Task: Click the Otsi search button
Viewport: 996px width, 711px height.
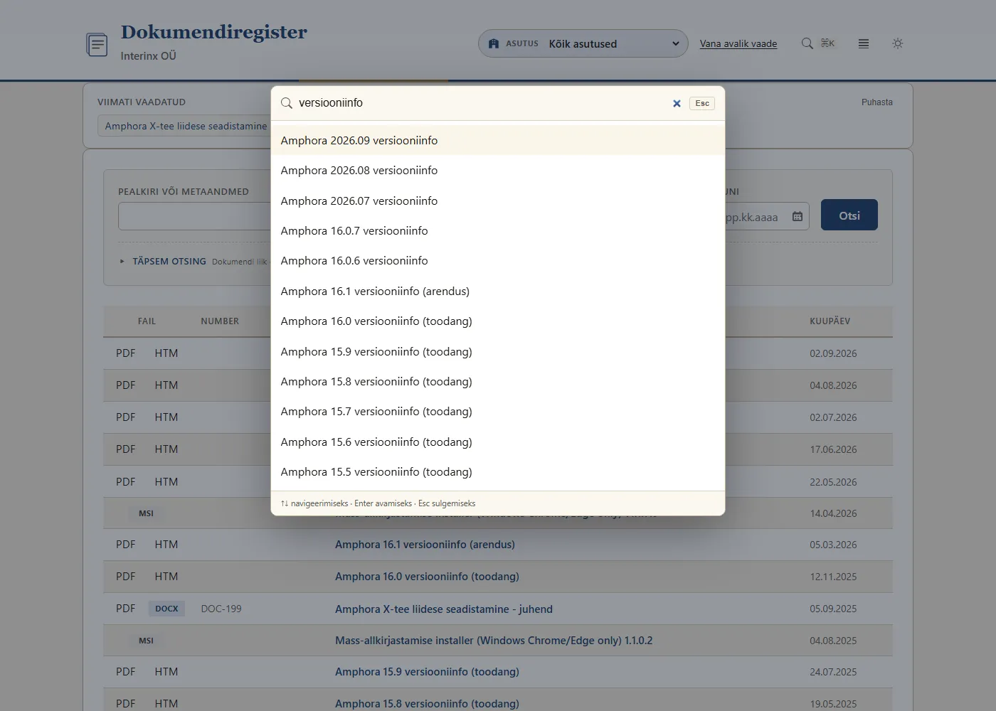Action: pyautogui.click(x=849, y=215)
